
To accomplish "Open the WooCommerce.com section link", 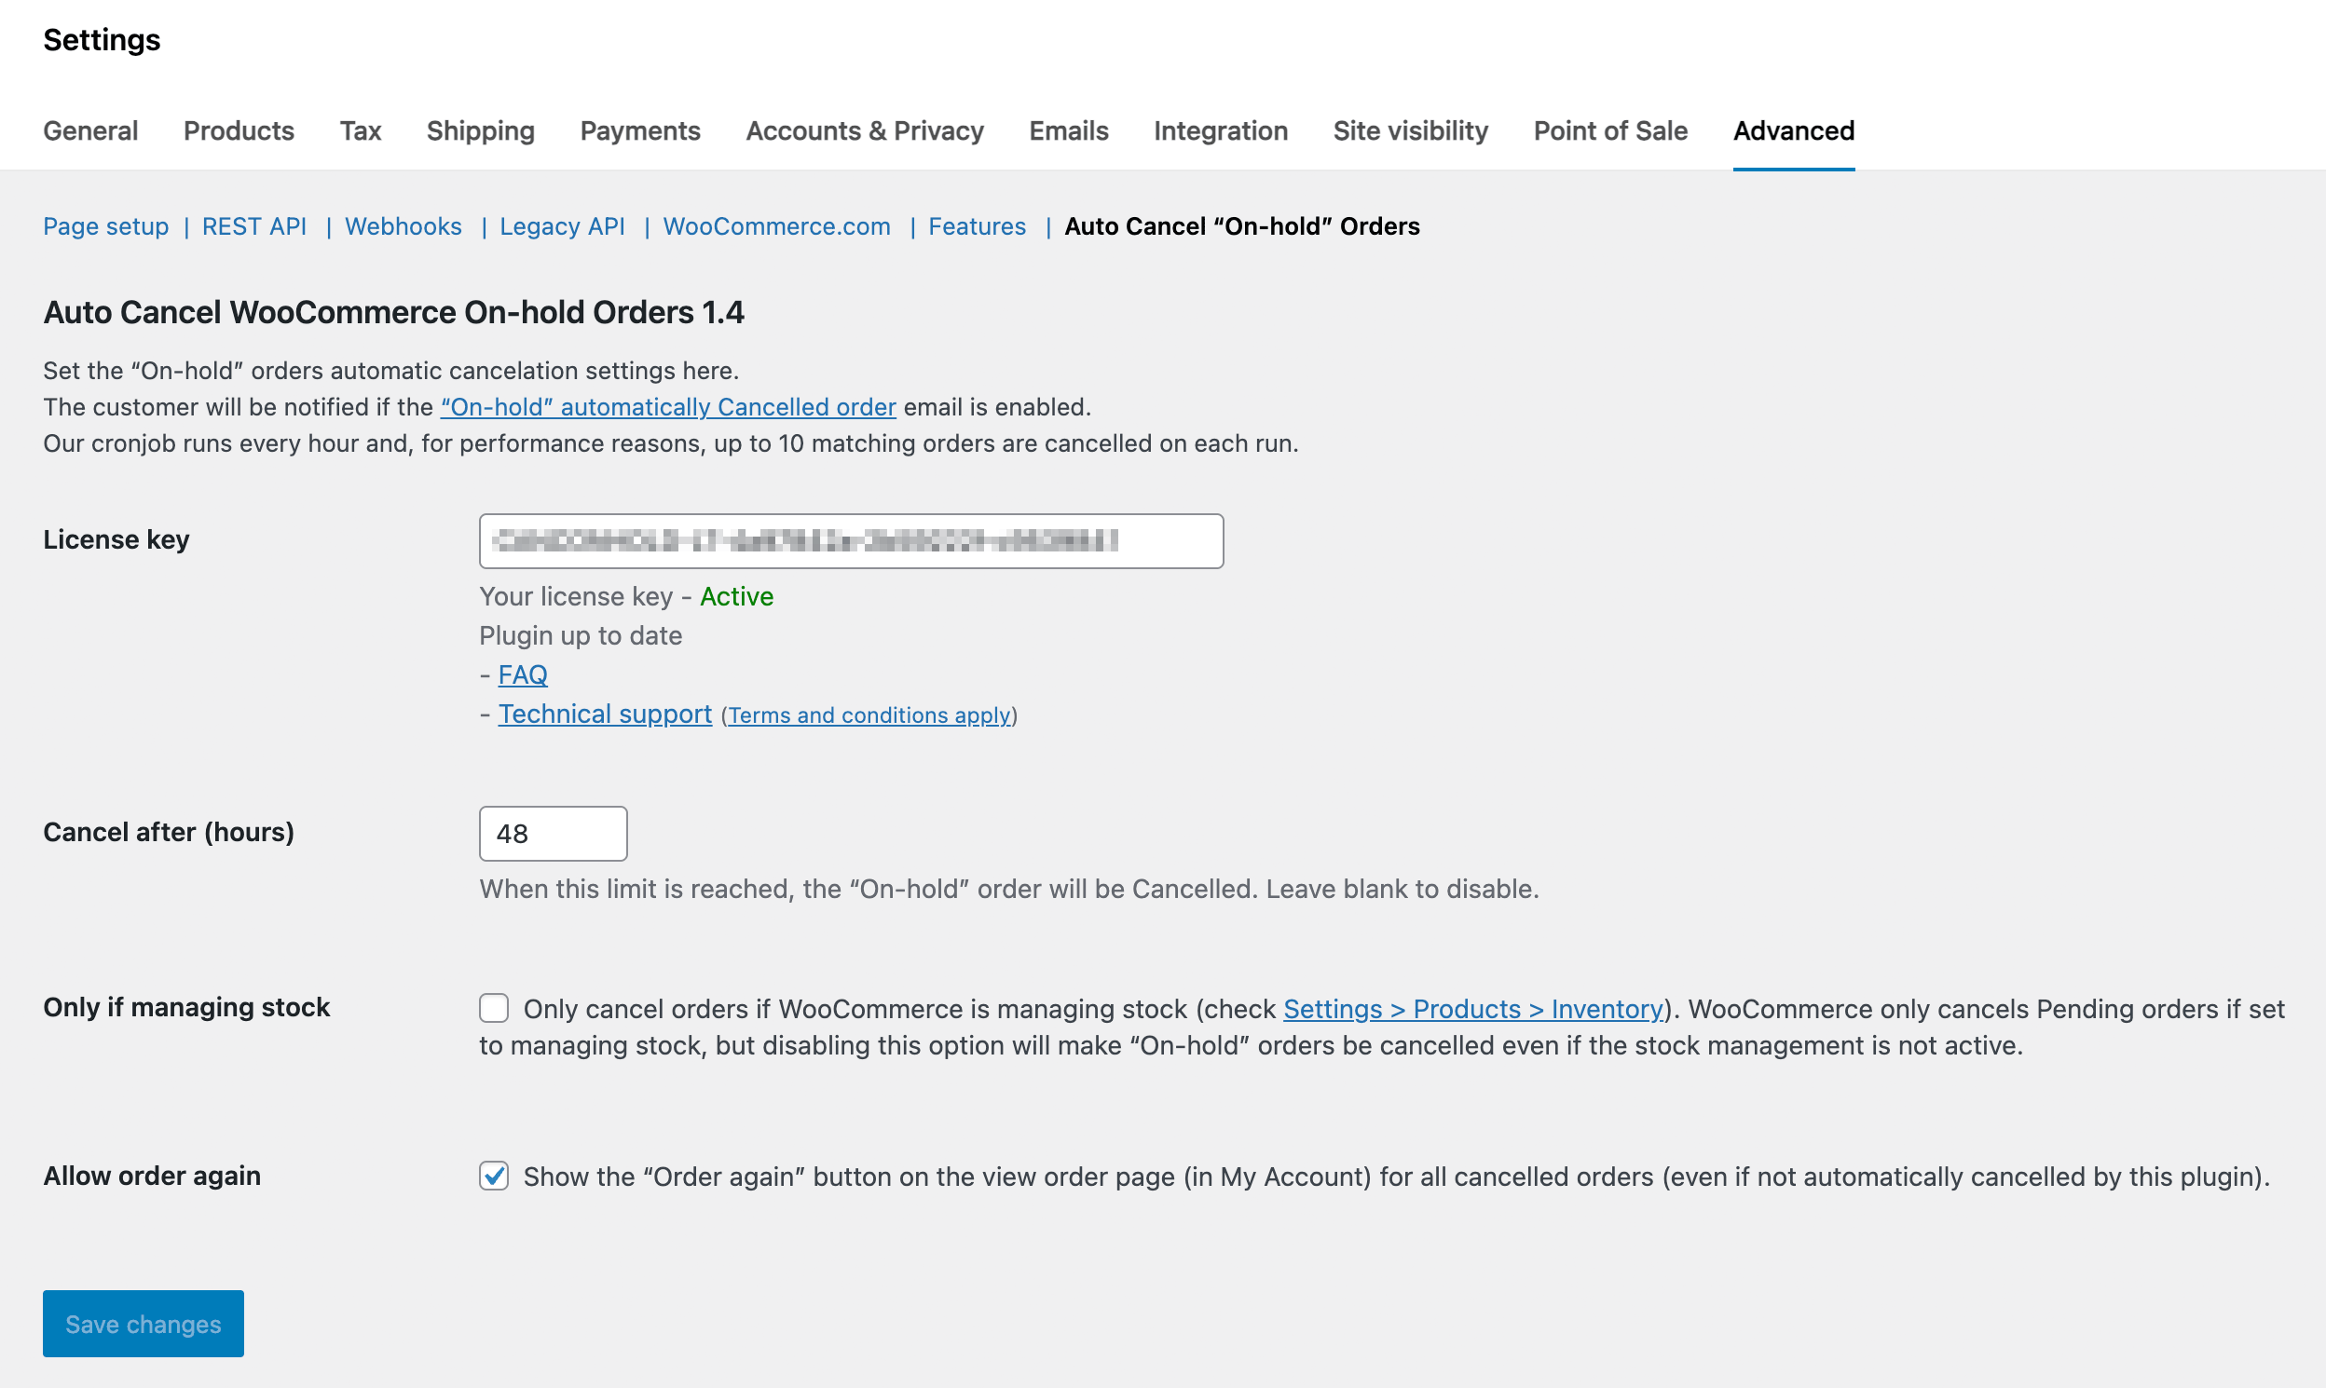I will click(776, 226).
